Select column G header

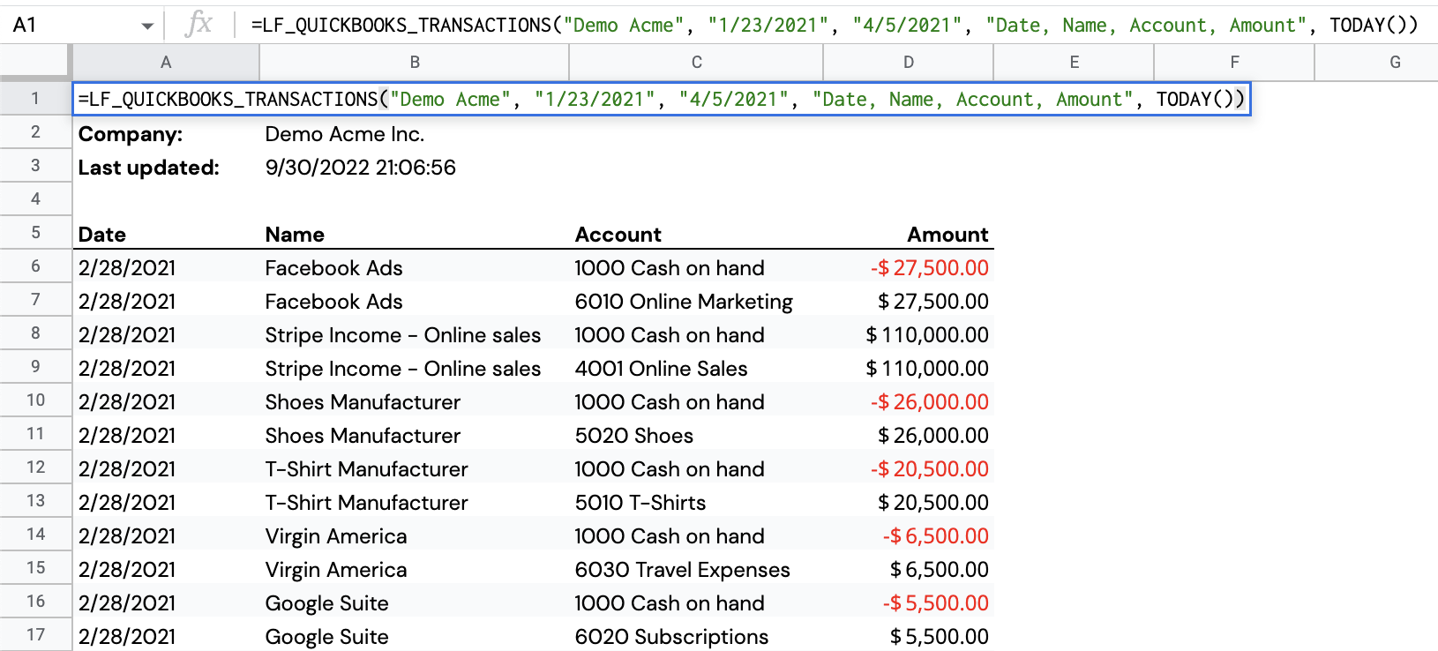1376,63
